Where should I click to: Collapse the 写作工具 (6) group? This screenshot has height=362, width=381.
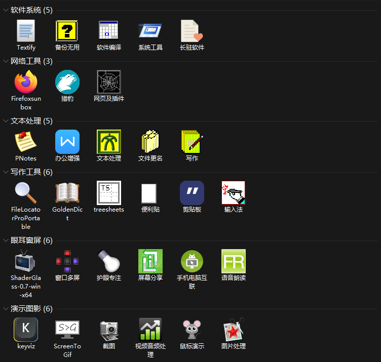click(6, 172)
